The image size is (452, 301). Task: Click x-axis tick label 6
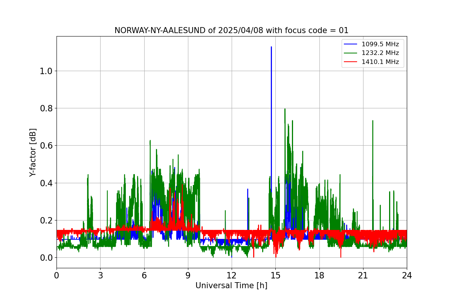coord(144,275)
